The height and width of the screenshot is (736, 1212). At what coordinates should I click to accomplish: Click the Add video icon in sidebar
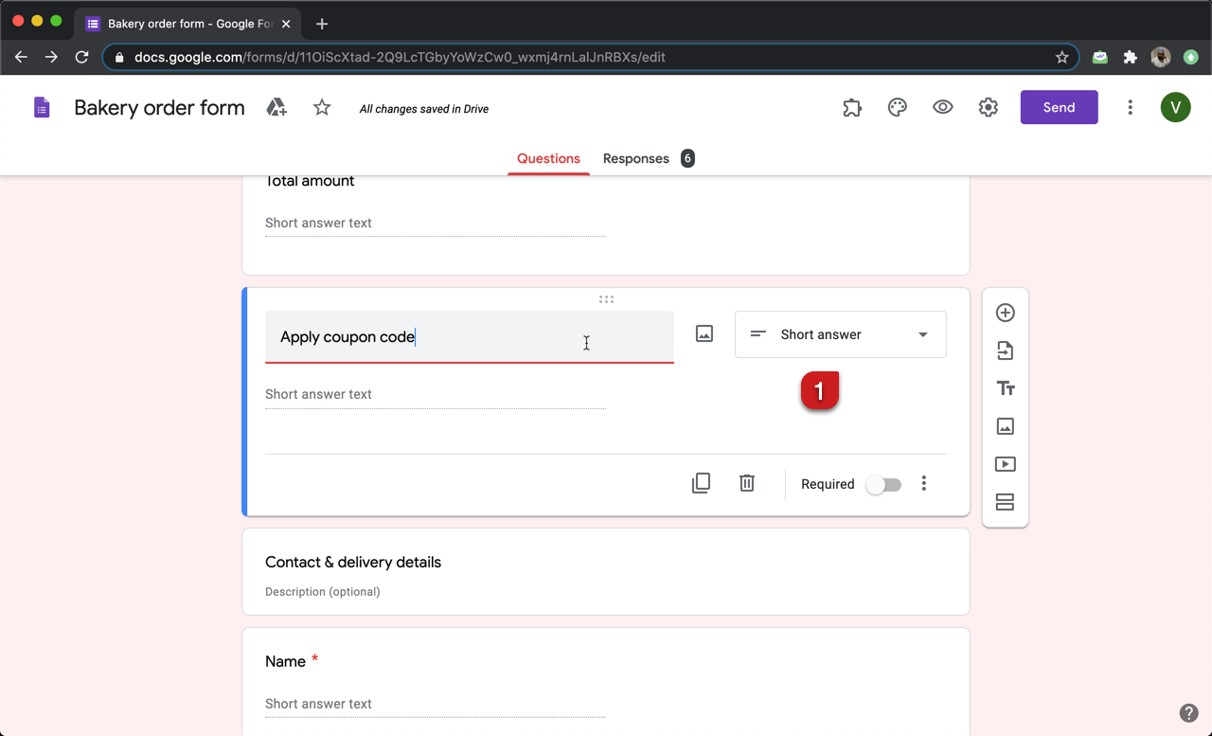pos(1005,464)
